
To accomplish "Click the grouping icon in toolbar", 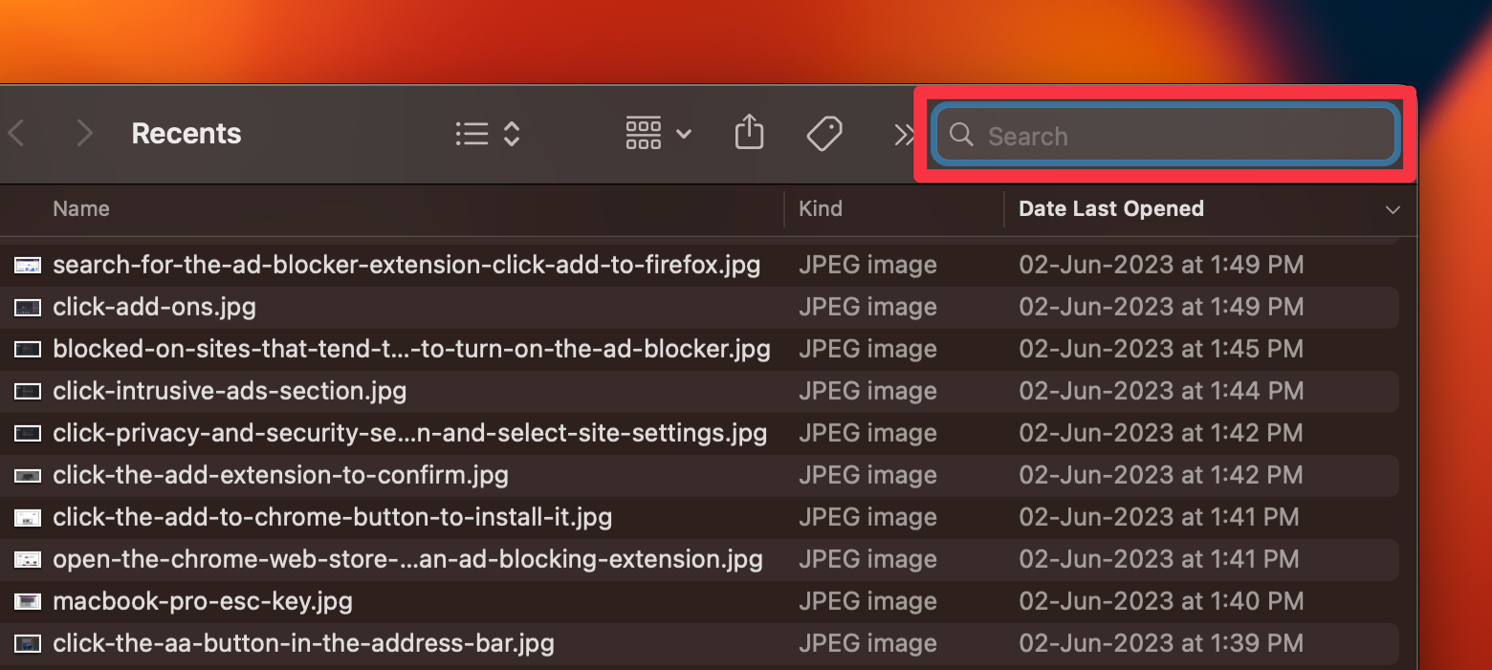I will [643, 134].
